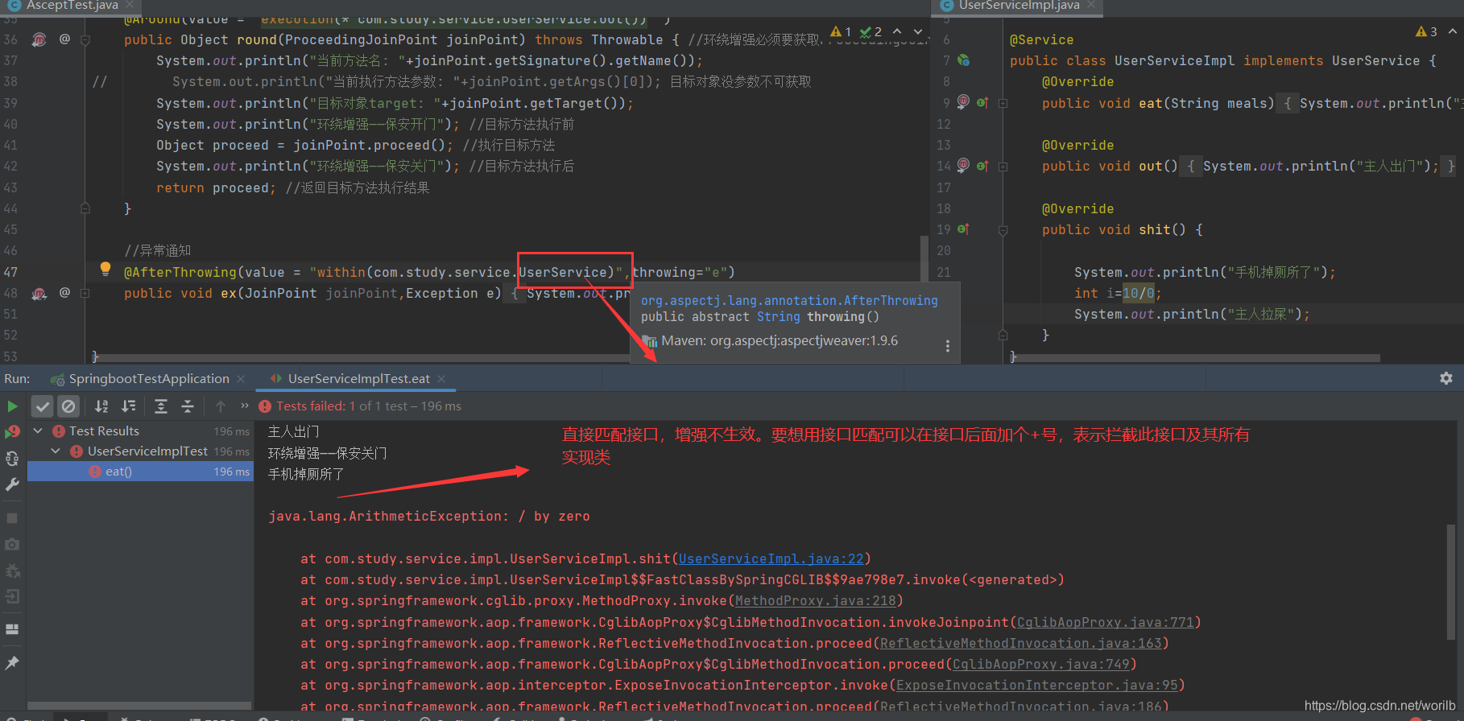Pin the Run tab with pin icon

[x=12, y=662]
